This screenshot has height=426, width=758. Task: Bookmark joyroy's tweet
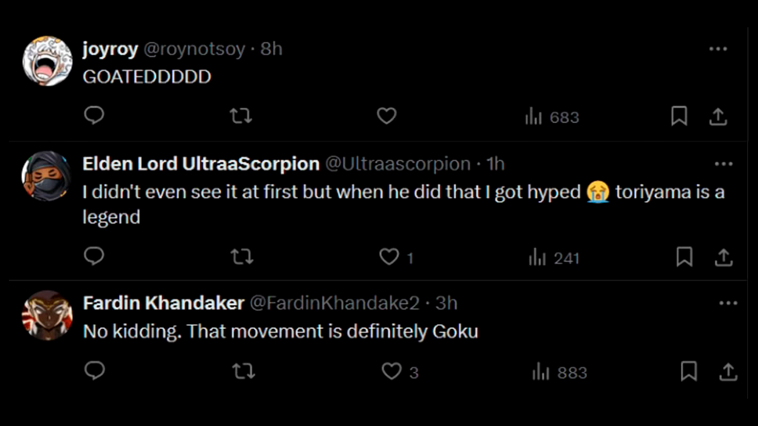(679, 117)
